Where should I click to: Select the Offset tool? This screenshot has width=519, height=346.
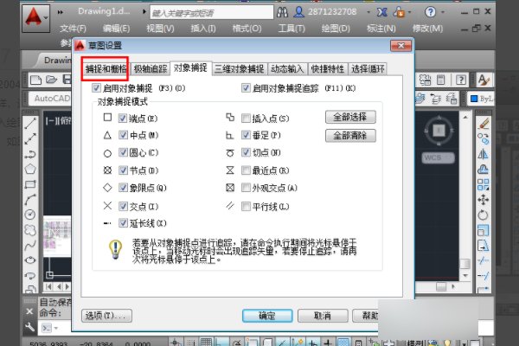click(x=484, y=170)
